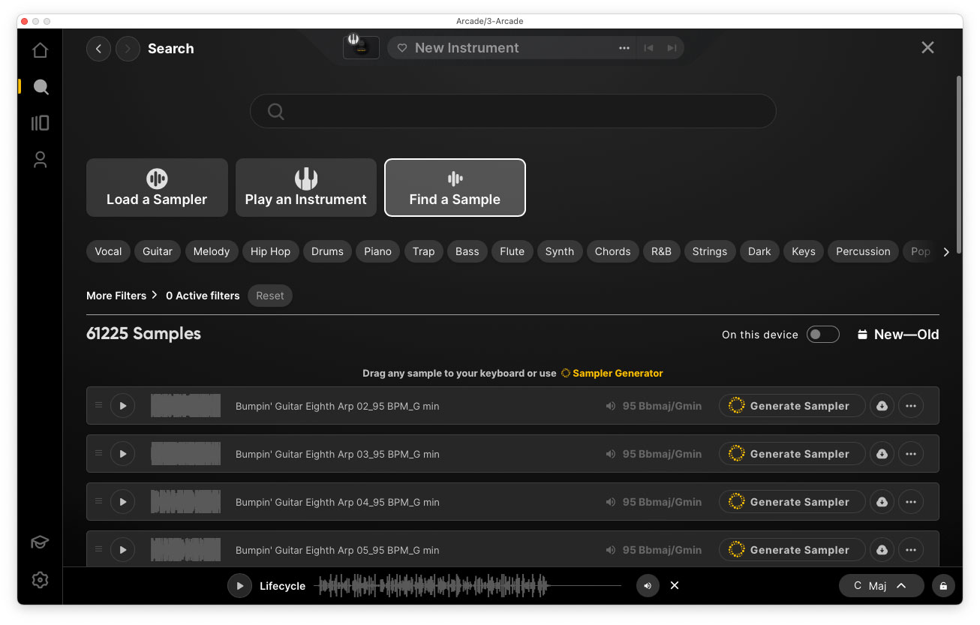Image resolution: width=980 pixels, height=625 pixels.
Task: Filter by the Hip Hop tag
Action: [270, 251]
